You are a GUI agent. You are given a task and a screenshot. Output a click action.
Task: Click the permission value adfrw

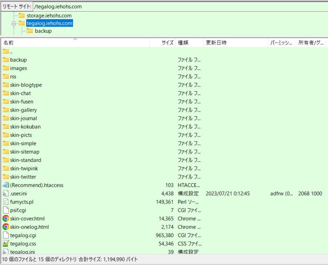coord(282,193)
